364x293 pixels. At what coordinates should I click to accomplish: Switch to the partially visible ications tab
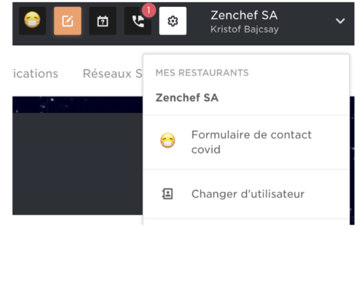[35, 74]
